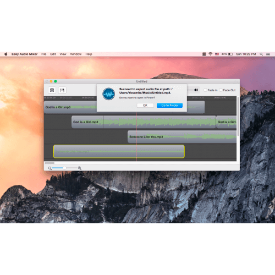This screenshot has height=275, width=275.
Task: Open the File menu
Action: (x=44, y=54)
